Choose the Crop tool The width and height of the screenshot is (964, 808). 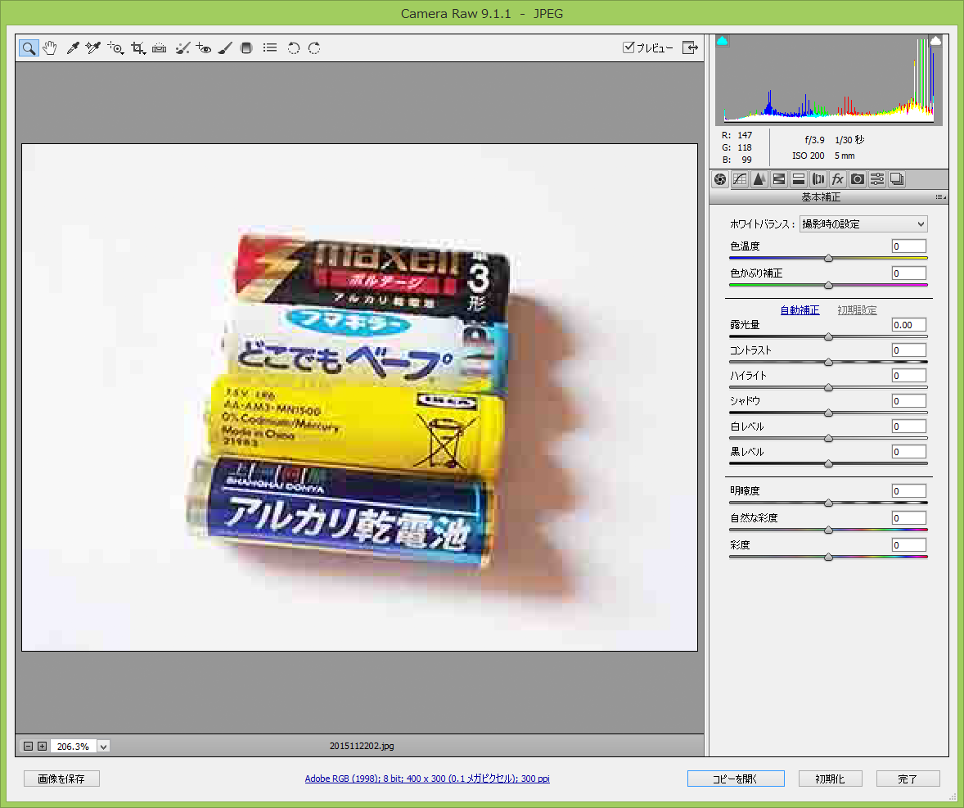pos(137,48)
